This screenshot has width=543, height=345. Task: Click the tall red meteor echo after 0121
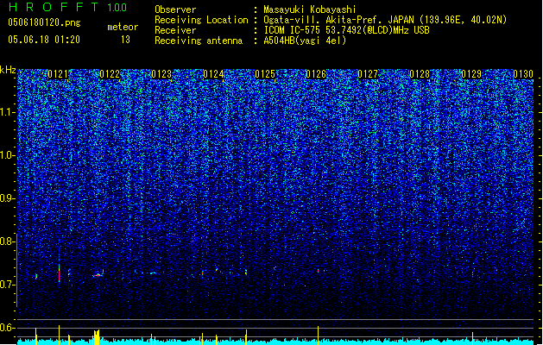pyautogui.click(x=60, y=273)
